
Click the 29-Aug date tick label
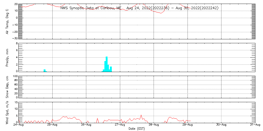point(188,125)
